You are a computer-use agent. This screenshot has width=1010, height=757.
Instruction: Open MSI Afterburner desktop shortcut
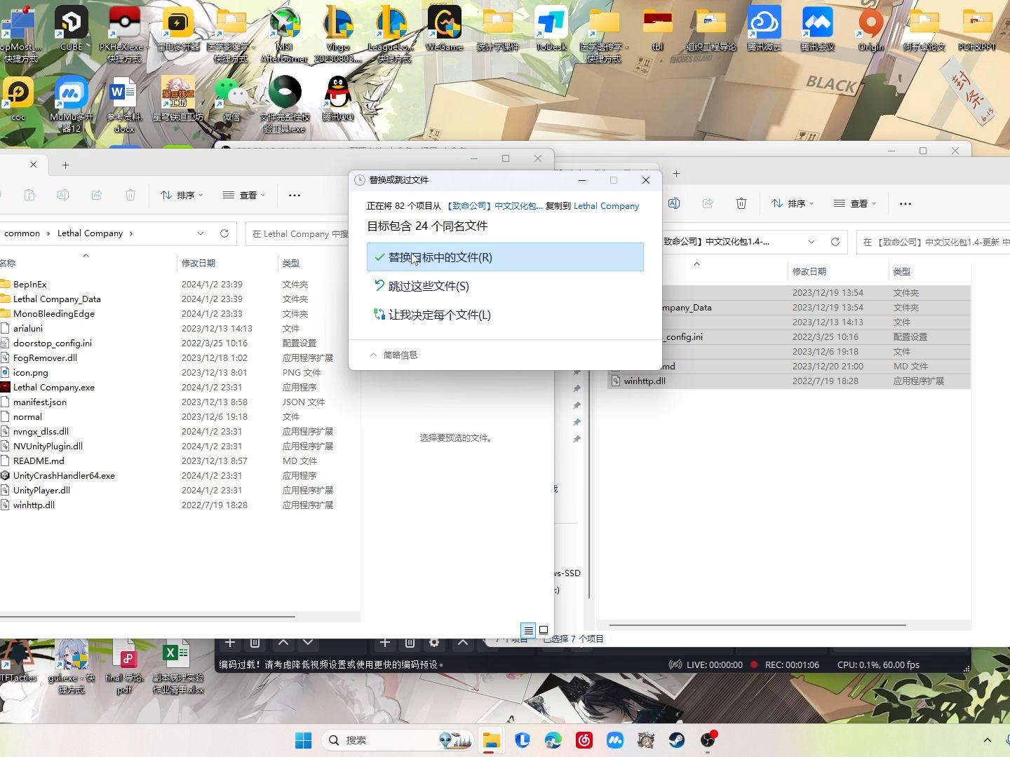click(x=284, y=34)
